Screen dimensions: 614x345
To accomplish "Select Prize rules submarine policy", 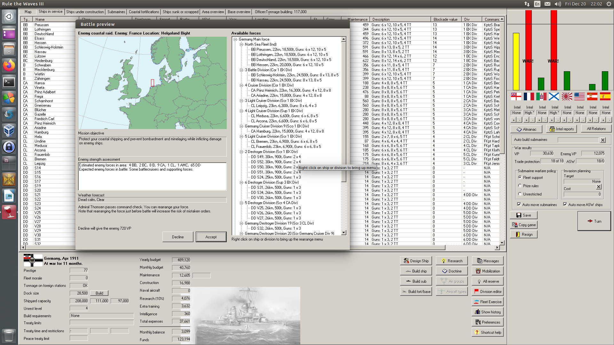I will 520,186.
